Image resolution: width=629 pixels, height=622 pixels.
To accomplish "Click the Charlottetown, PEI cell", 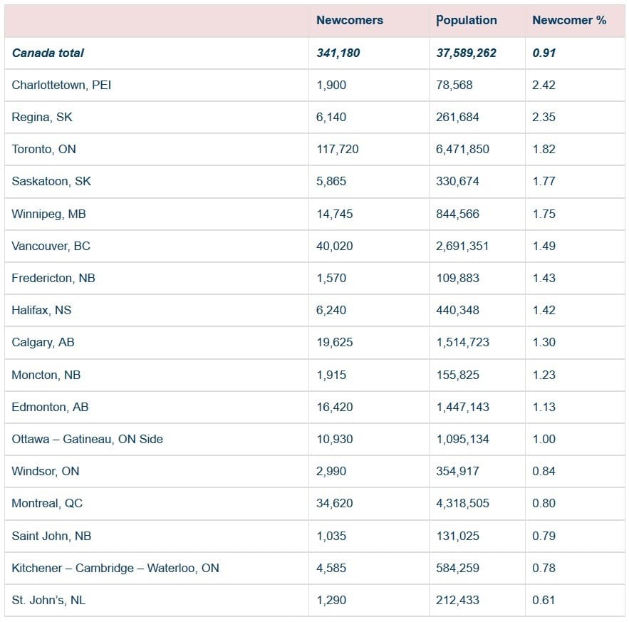I will click(61, 85).
